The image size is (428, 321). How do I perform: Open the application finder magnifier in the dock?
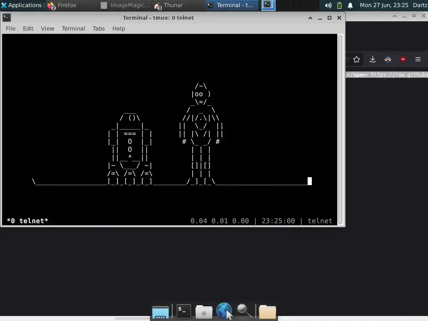click(244, 311)
